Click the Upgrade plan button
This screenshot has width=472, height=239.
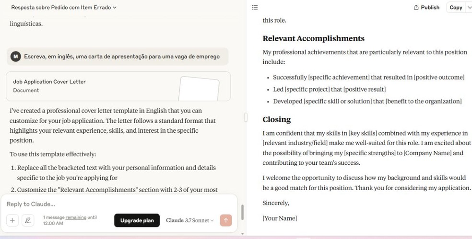pos(137,220)
